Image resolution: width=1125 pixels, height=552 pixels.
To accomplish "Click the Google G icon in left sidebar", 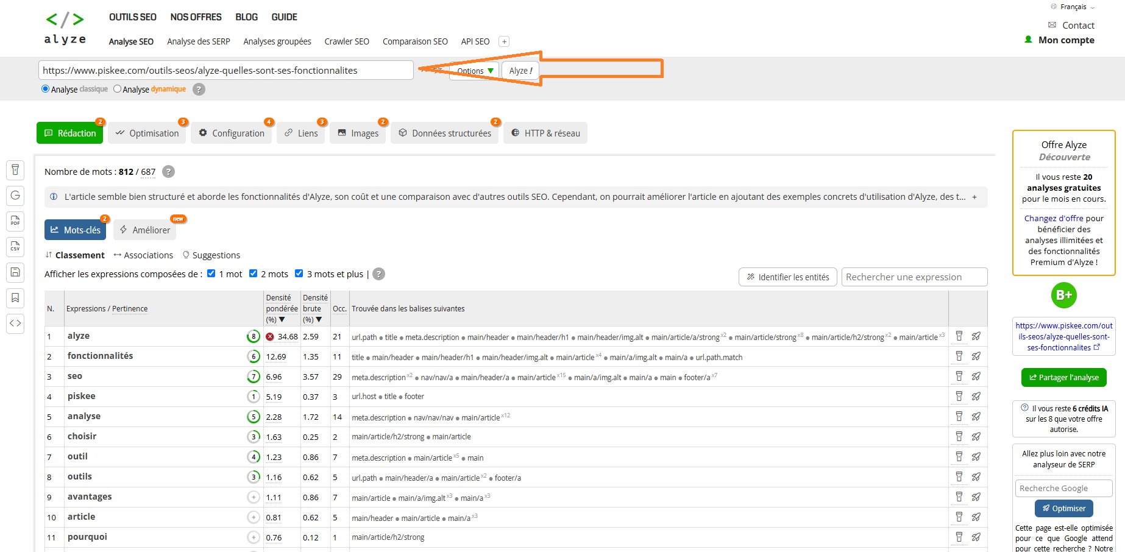I will click(15, 196).
